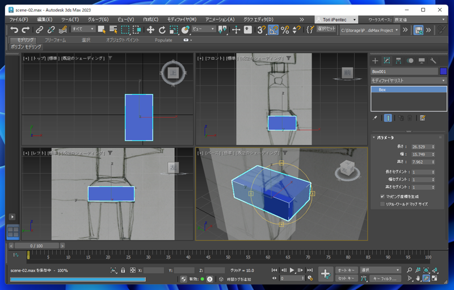Image resolution: width=454 pixels, height=290 pixels.
Task: Toggle the マッピング座標を生成 checkbox
Action: [382, 197]
